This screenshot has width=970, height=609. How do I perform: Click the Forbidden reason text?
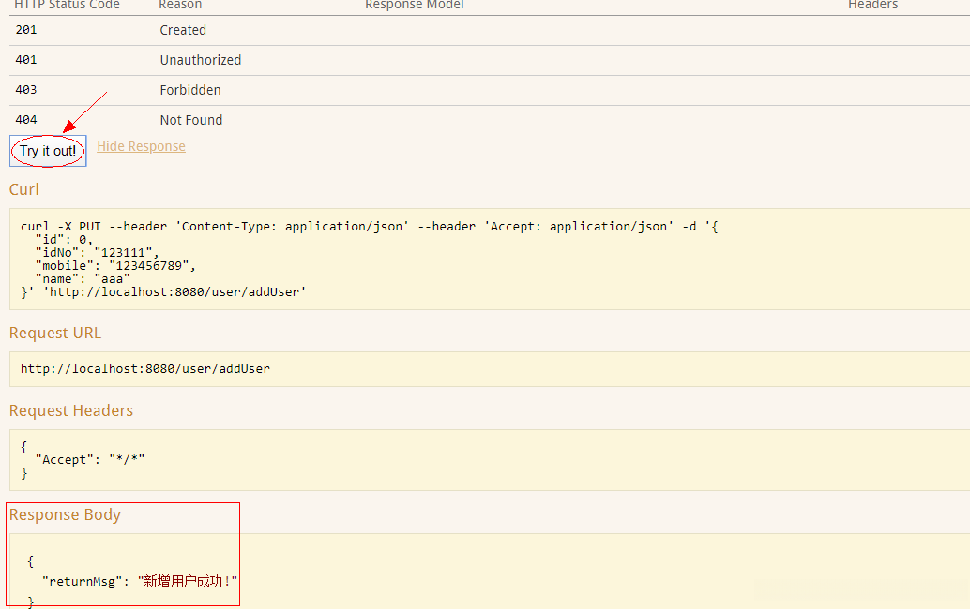tap(190, 90)
